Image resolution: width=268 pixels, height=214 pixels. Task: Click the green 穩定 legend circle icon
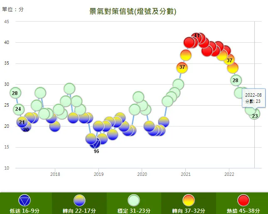click(134, 200)
